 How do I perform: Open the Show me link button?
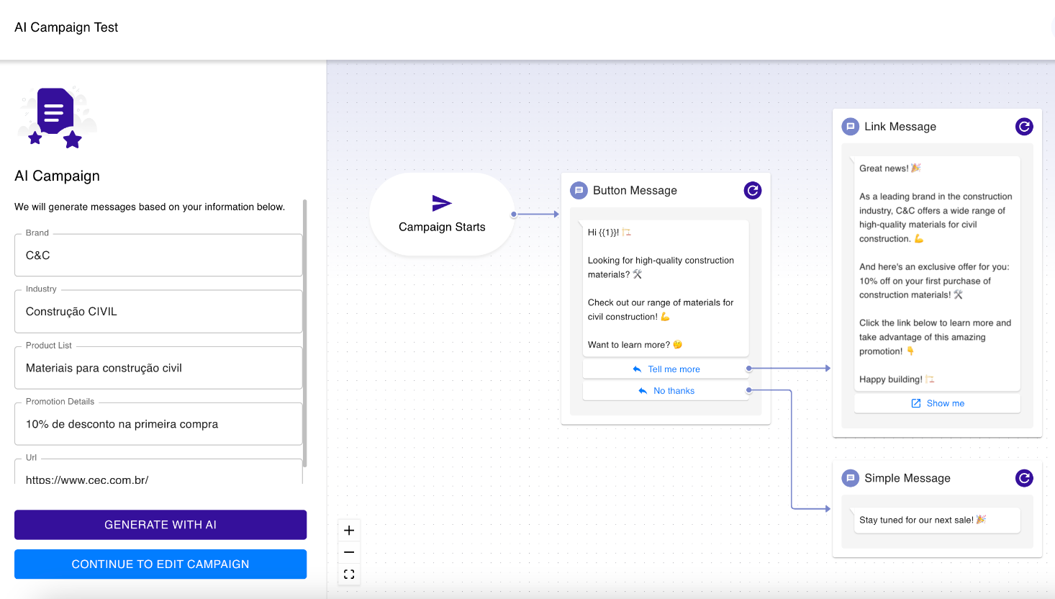[x=937, y=403]
